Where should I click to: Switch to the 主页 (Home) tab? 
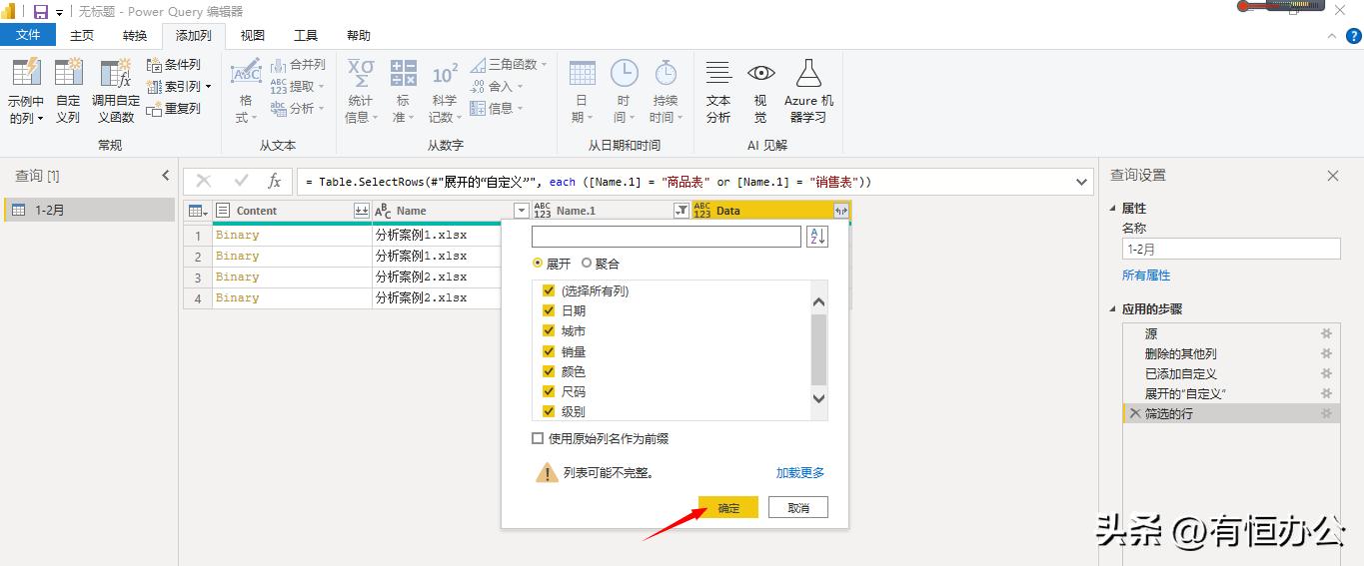click(x=82, y=35)
